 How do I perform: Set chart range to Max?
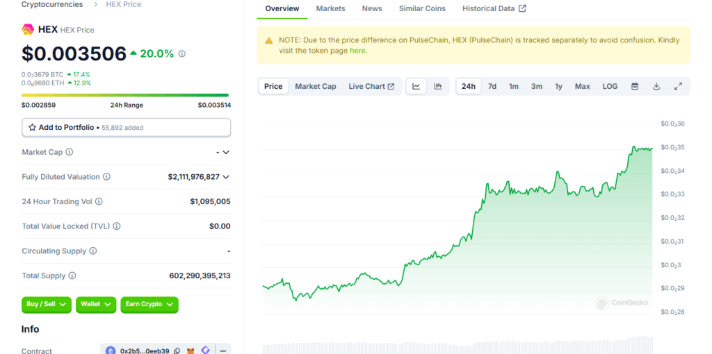click(x=583, y=86)
